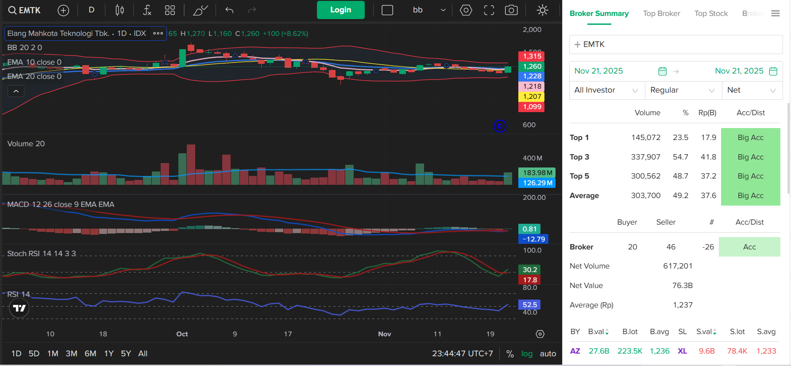
Task: Open the indicator templates grid icon
Action: [x=170, y=10]
